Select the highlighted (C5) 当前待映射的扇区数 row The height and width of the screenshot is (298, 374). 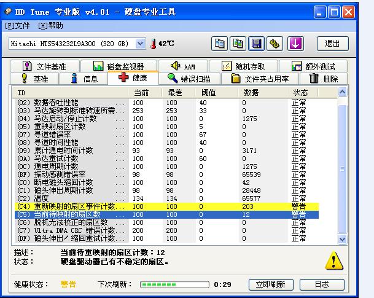coord(166,214)
